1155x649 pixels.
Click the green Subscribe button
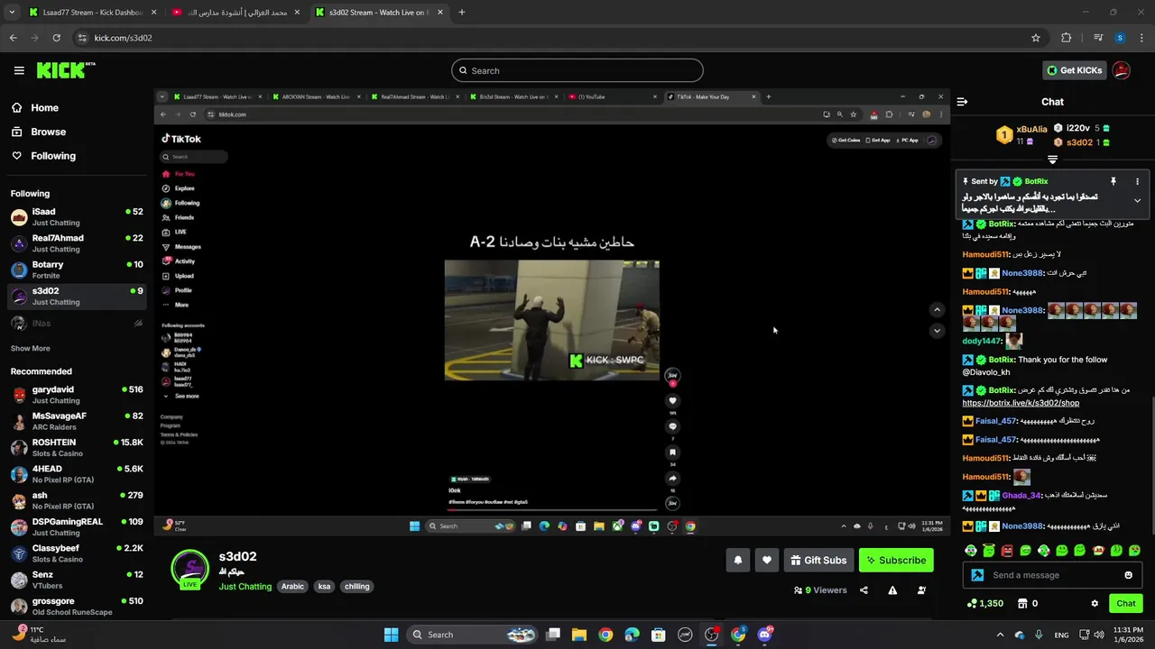click(896, 561)
